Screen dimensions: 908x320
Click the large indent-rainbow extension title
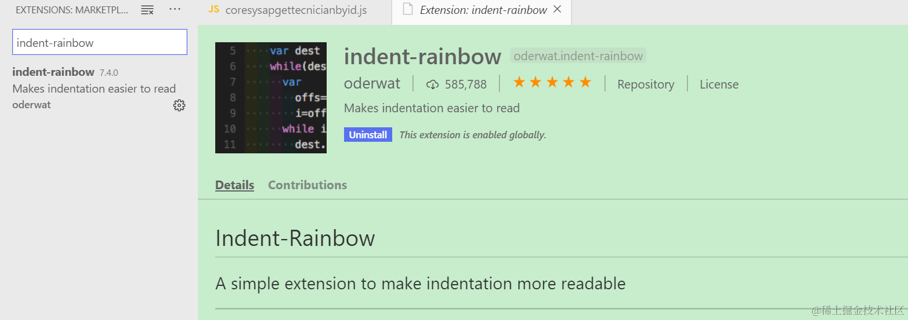(x=422, y=57)
